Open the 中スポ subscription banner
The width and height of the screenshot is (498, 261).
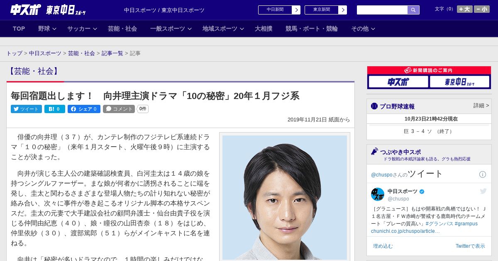(x=398, y=82)
